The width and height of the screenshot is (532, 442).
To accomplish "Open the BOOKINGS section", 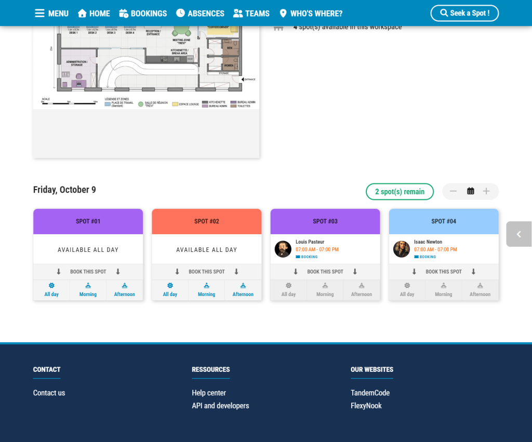I will point(143,14).
